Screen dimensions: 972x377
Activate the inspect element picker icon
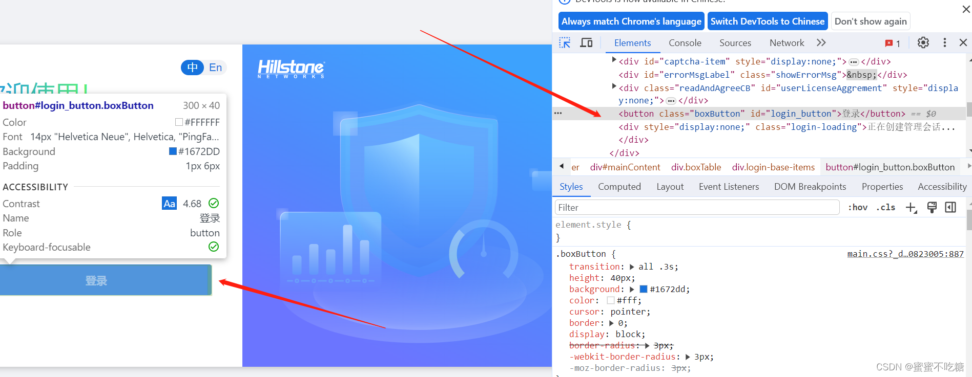(565, 43)
